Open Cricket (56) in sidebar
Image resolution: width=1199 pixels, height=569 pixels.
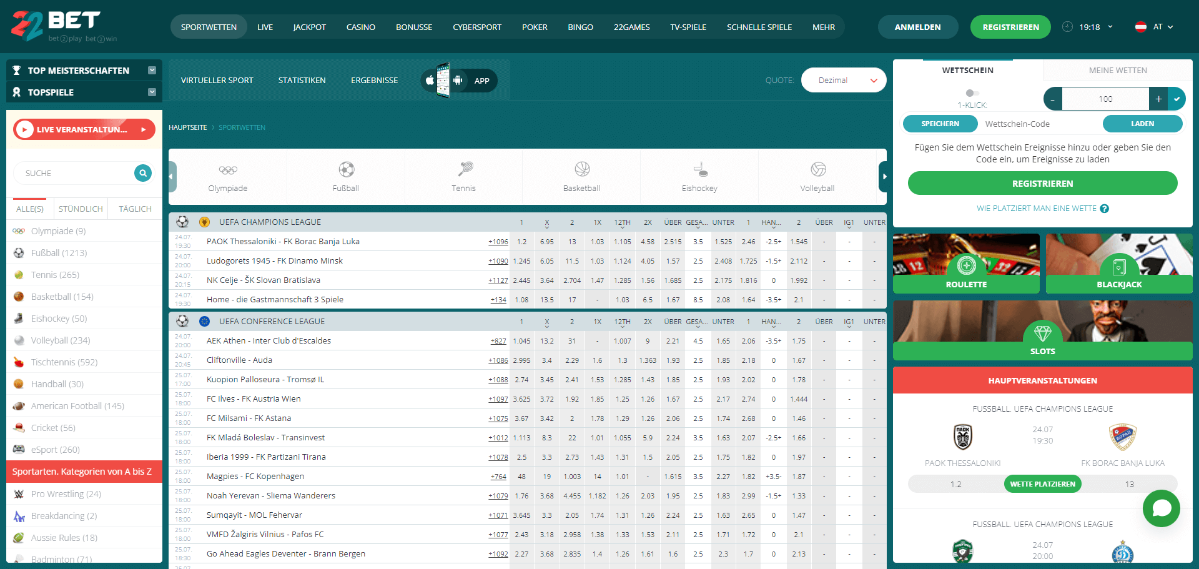pos(84,428)
